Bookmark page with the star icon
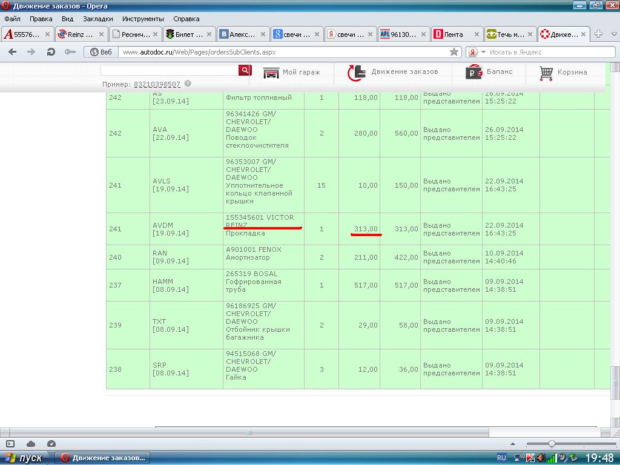 pyautogui.click(x=454, y=52)
